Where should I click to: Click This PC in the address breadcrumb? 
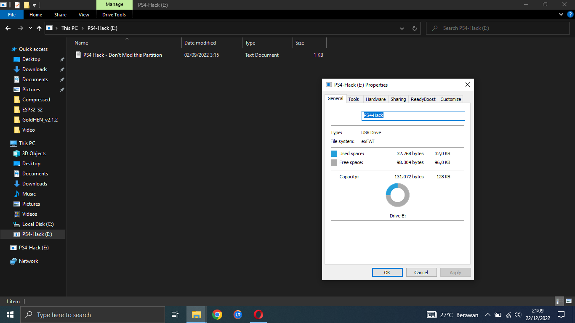(69, 28)
